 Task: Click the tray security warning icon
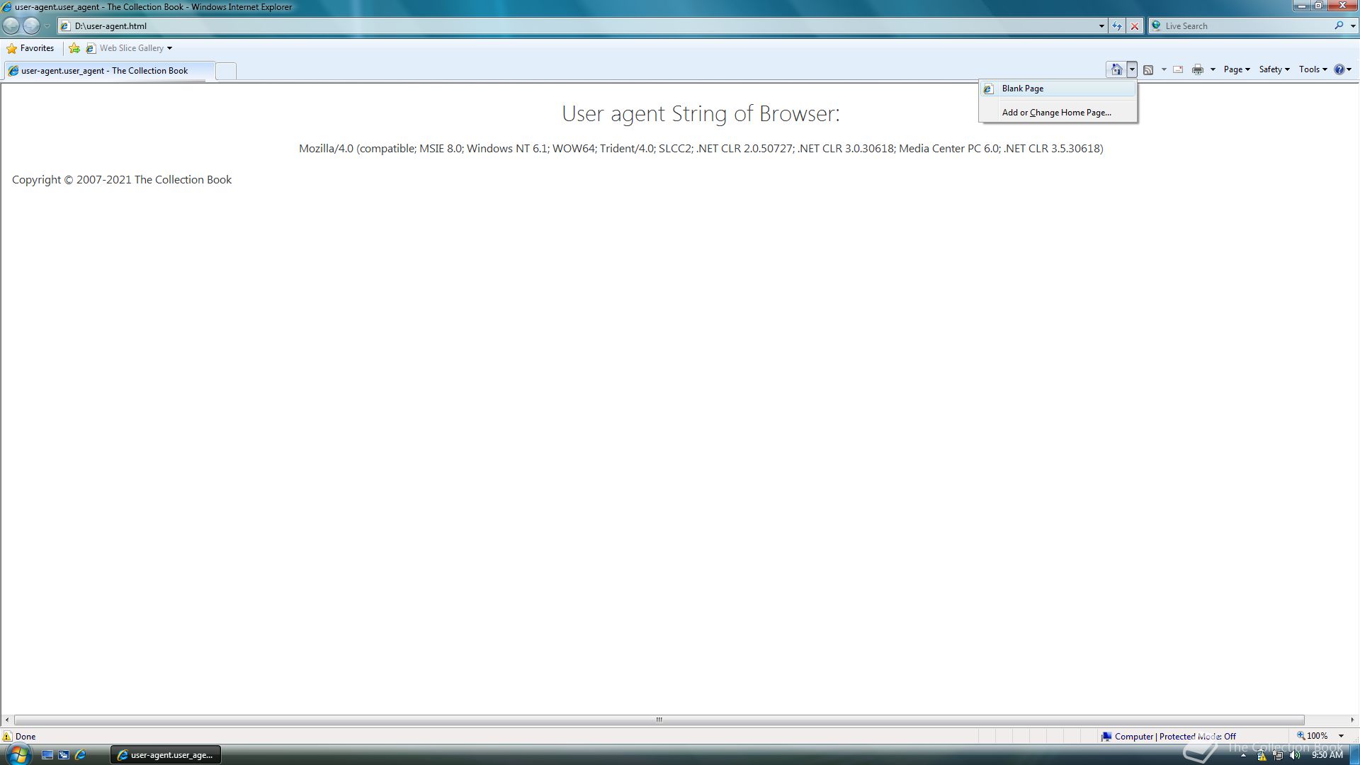pyautogui.click(x=1262, y=755)
